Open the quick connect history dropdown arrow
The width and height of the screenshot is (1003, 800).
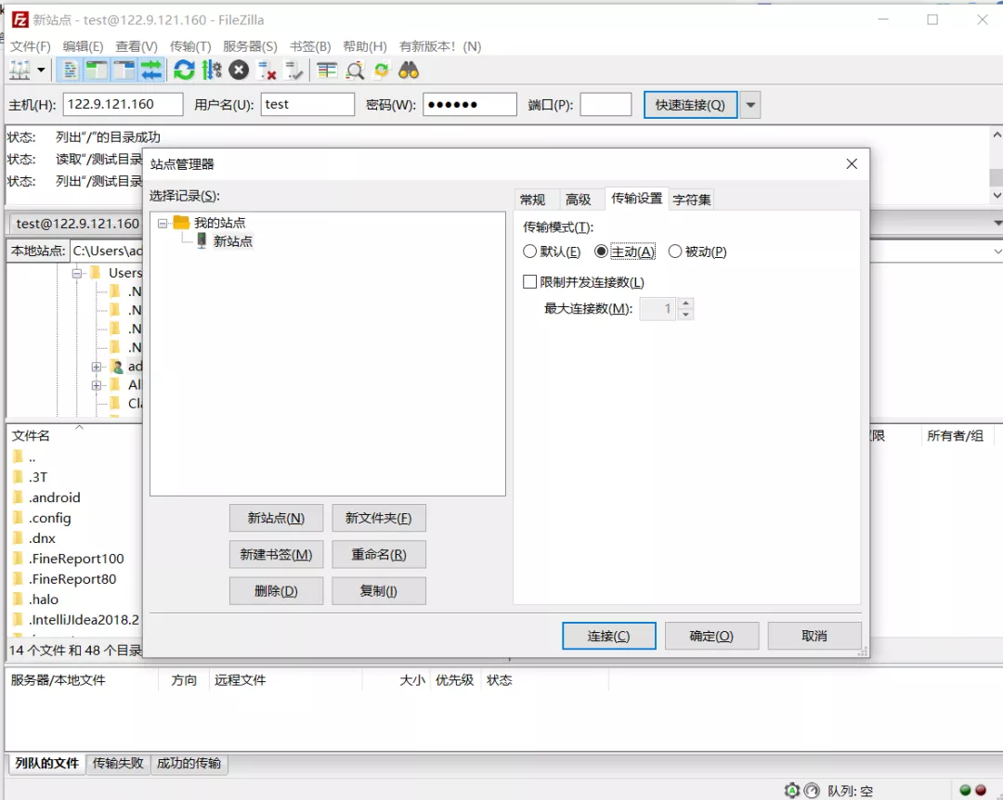point(750,105)
